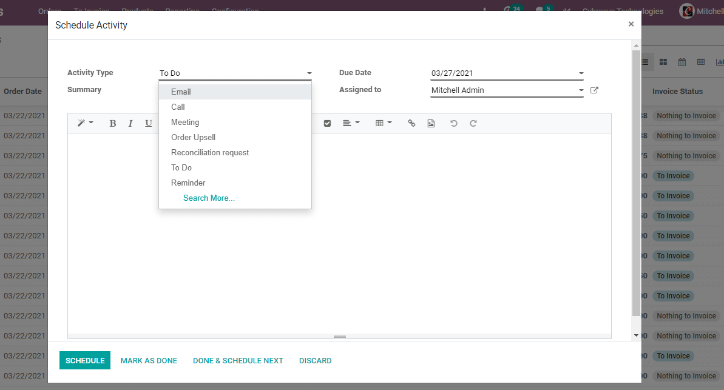Expand the Assigned to dropdown arrow
Viewport: 724px width, 390px height.
pyautogui.click(x=581, y=90)
